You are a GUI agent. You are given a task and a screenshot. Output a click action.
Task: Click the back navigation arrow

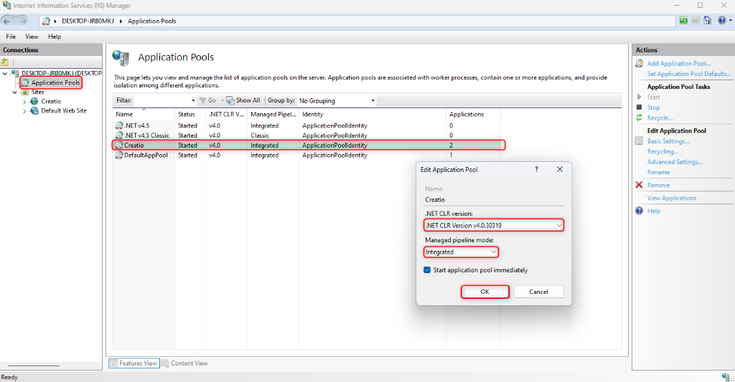tap(7, 21)
